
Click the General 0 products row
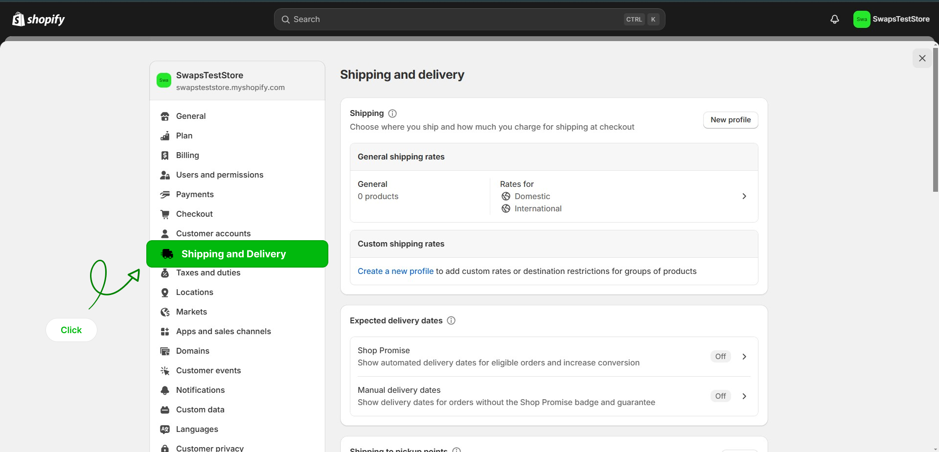pyautogui.click(x=554, y=196)
